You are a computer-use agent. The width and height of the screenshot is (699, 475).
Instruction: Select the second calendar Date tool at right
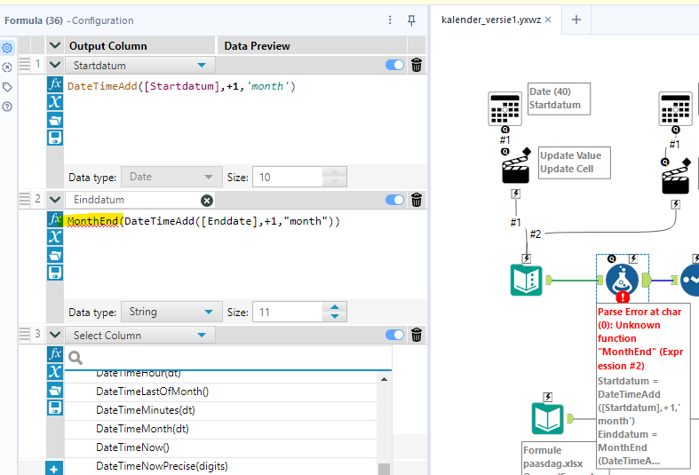click(x=675, y=108)
